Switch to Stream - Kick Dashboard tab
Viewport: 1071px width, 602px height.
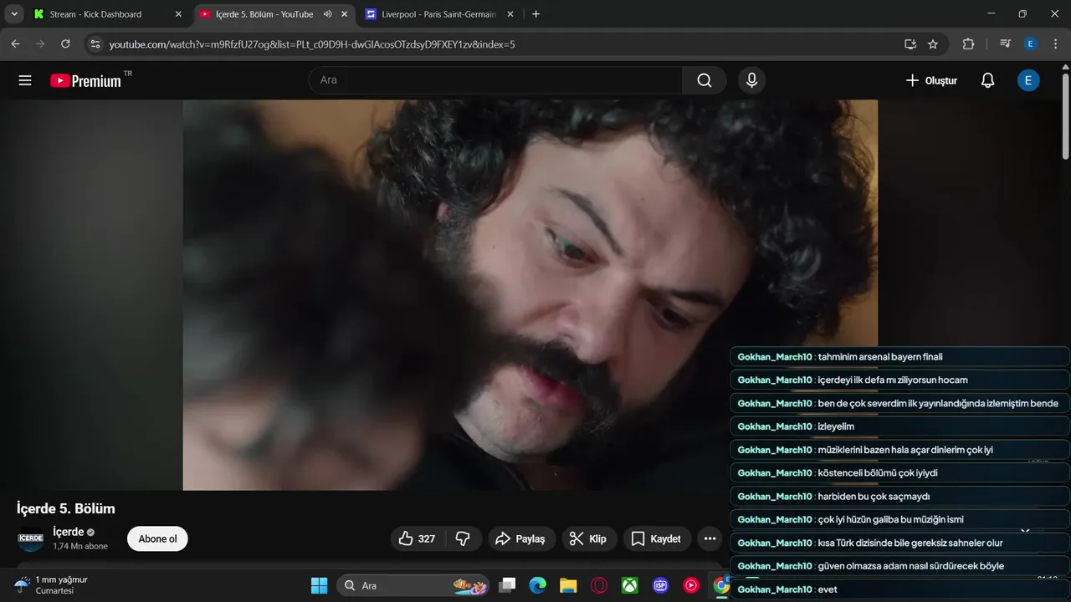tap(106, 14)
